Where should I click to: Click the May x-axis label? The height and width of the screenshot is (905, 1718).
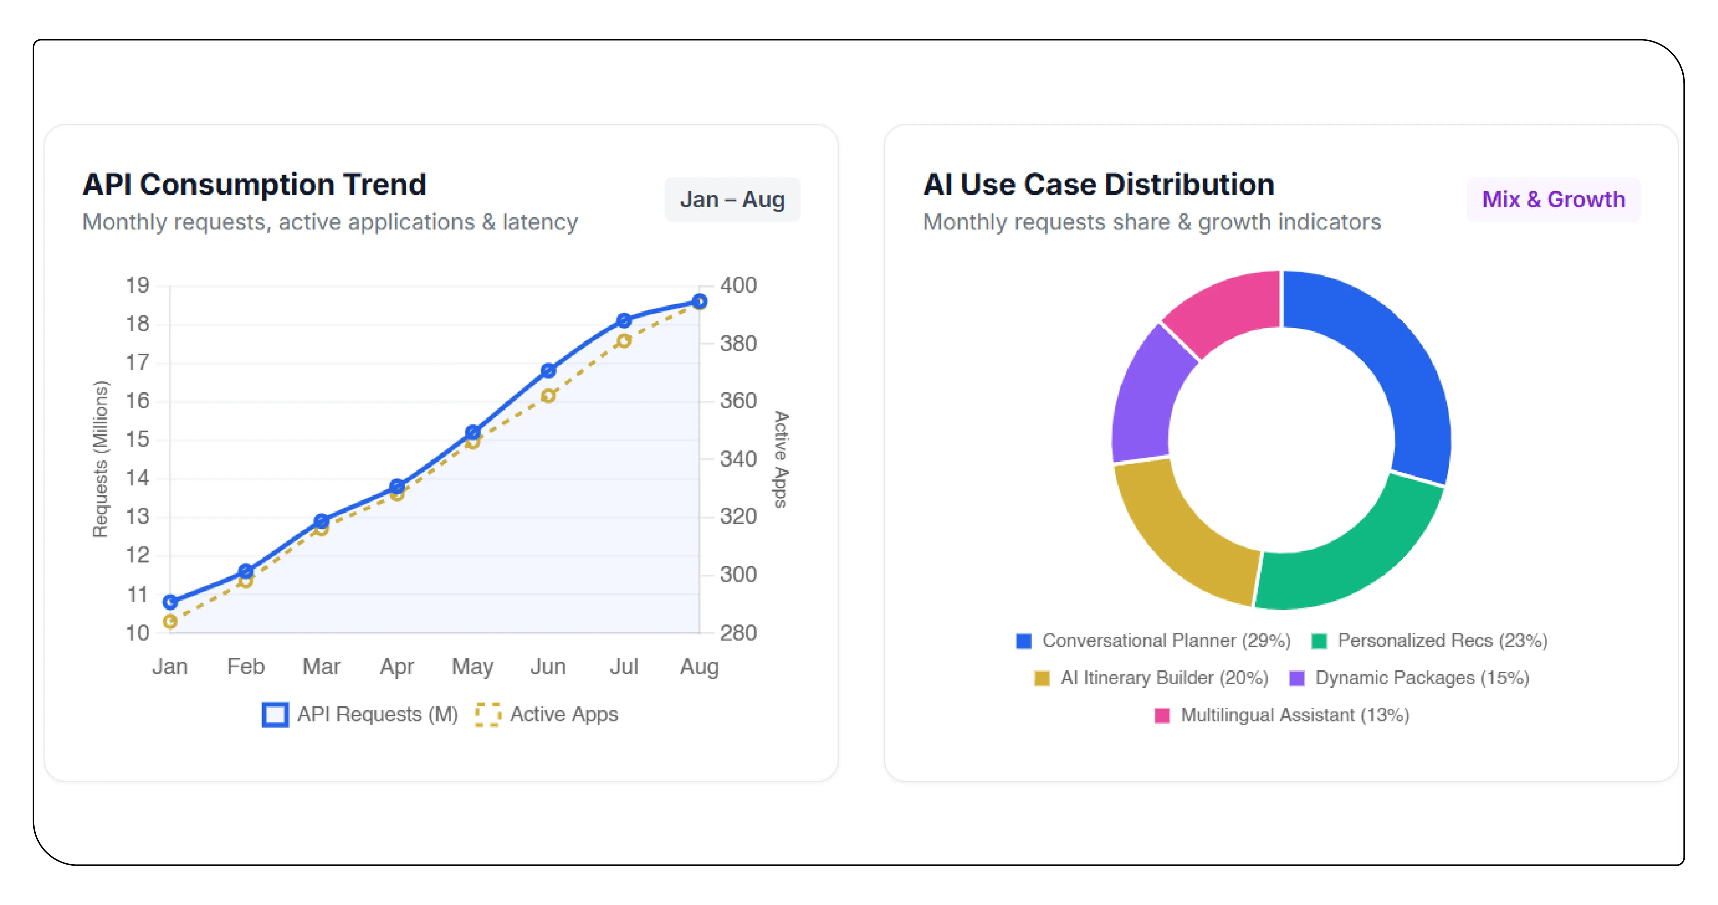(472, 667)
